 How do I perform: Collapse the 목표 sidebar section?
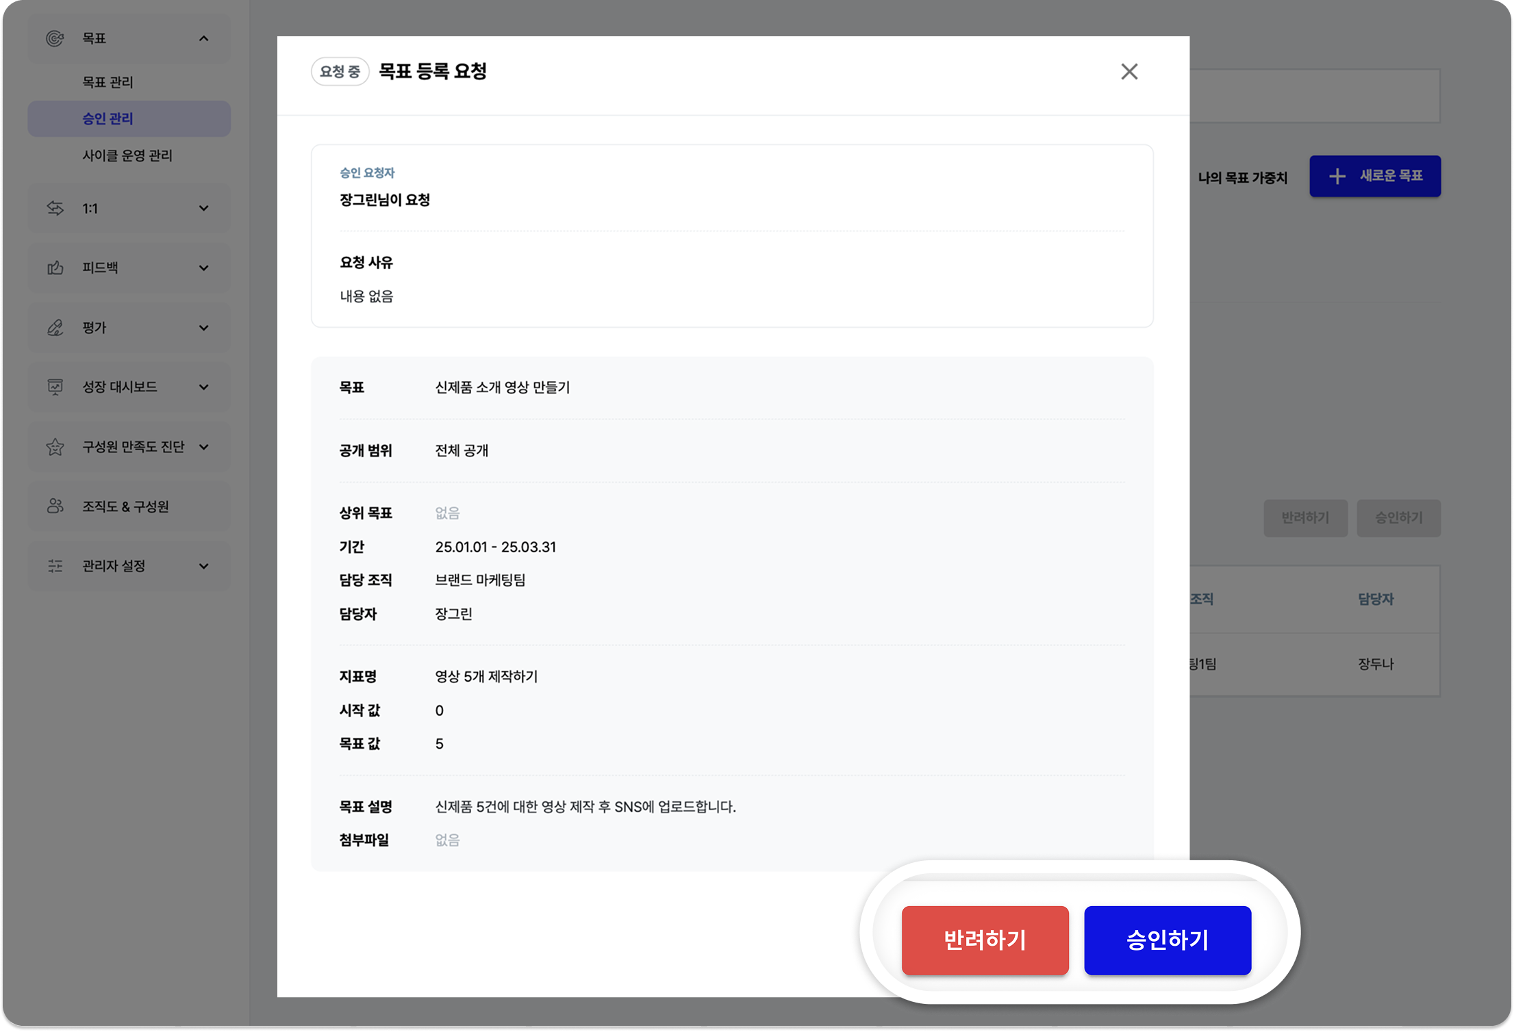click(203, 38)
